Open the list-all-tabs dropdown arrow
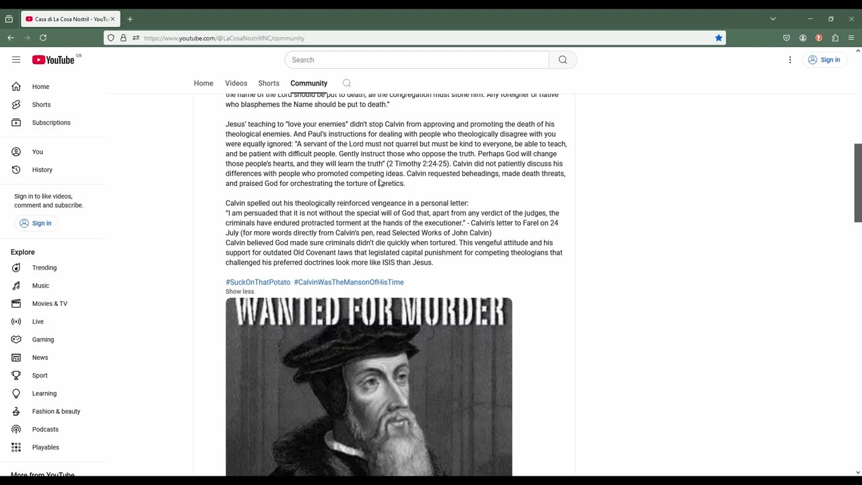862x485 pixels. [x=773, y=19]
